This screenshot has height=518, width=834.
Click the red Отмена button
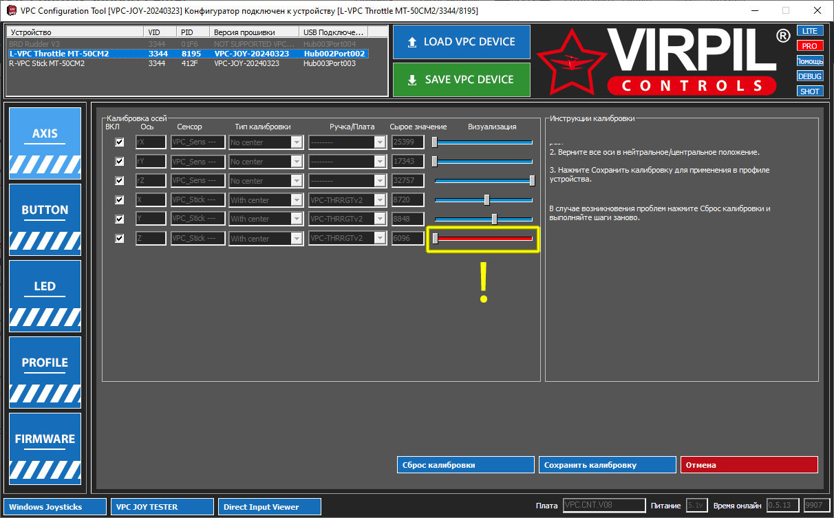[749, 465]
